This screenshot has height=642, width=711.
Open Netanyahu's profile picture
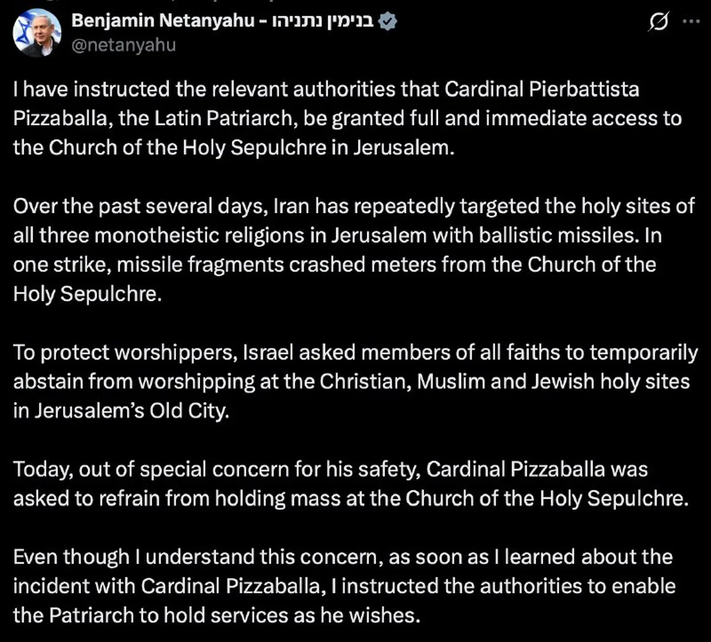pos(37,33)
